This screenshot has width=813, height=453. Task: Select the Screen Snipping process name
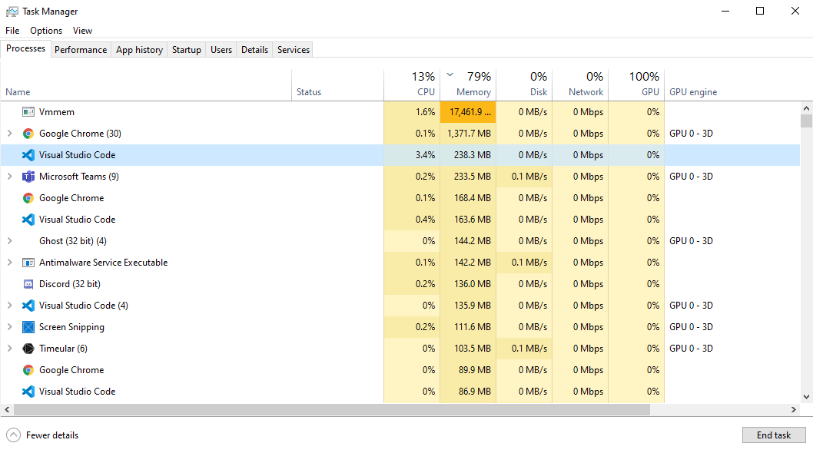(x=71, y=327)
